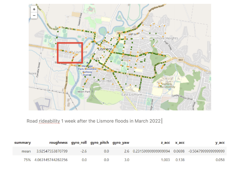Select the 'gyro_yaw' column header

(121, 143)
